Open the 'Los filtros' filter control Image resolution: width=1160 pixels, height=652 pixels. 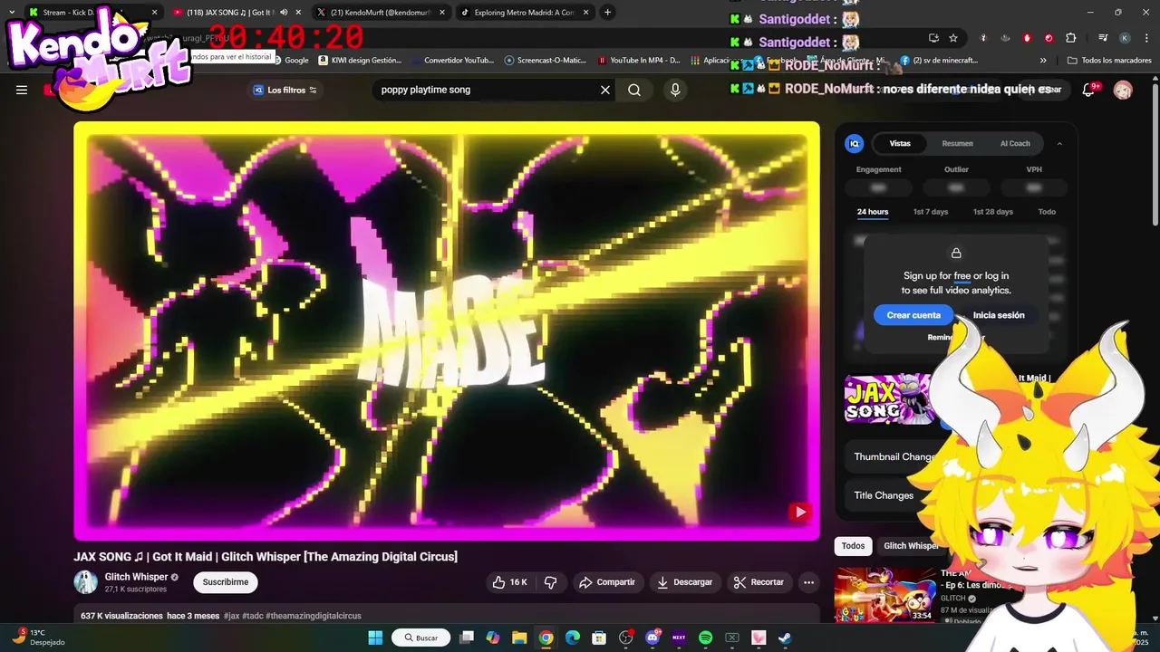[x=285, y=90]
